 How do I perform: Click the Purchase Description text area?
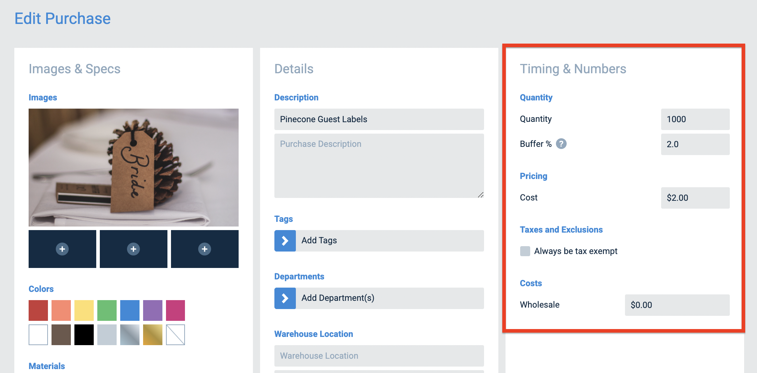tap(379, 166)
